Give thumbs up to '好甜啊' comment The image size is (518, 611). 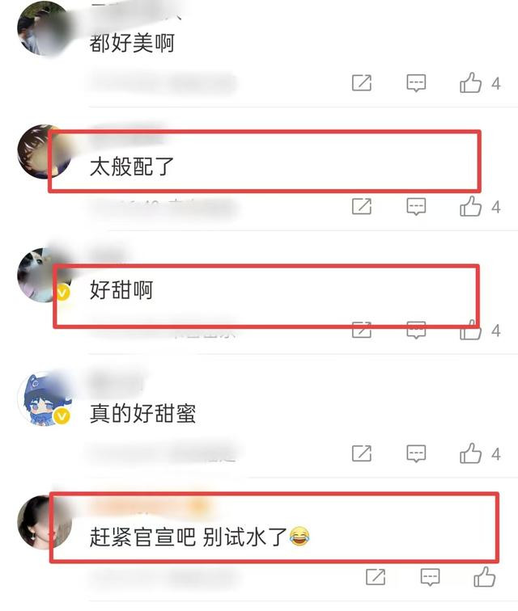coord(470,330)
